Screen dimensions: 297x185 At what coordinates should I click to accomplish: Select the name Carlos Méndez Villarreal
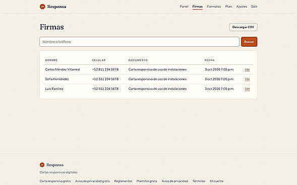(63, 69)
